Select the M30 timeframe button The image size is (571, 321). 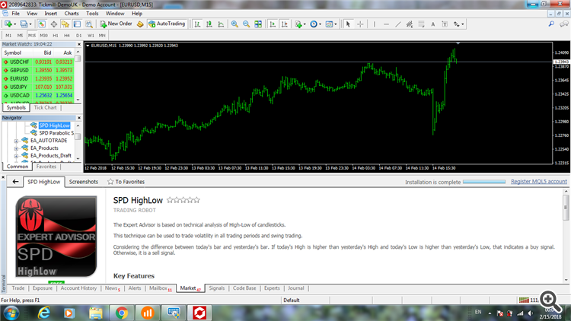[x=43, y=35]
